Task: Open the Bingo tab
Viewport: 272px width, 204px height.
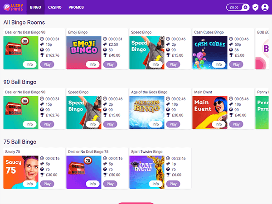Action: (35, 7)
